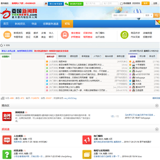Click the password input field
The height and width of the screenshot is (160, 160).
click(x=110, y=4)
